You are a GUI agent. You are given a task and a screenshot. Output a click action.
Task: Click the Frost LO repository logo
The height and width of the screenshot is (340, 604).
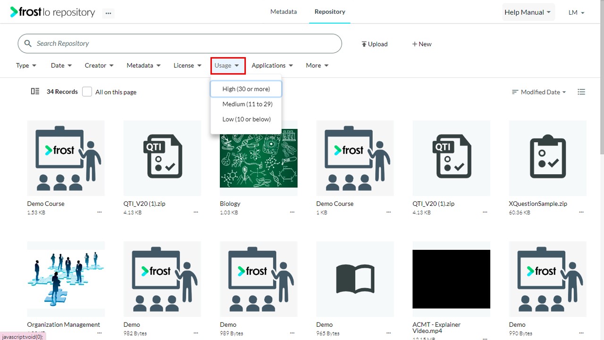coord(52,12)
